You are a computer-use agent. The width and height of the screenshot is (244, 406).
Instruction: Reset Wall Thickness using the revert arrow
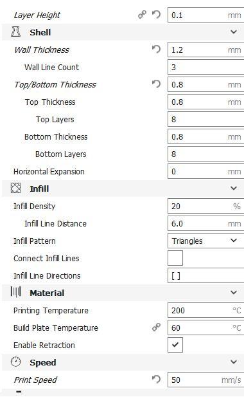coord(156,49)
